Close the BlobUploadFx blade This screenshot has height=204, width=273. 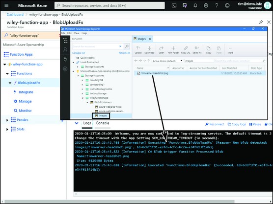tap(269, 22)
